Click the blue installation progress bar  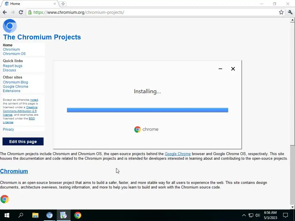(x=147, y=110)
